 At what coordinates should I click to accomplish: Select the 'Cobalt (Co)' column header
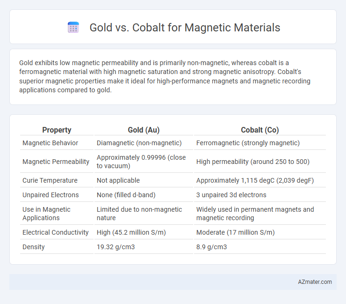click(259, 130)
